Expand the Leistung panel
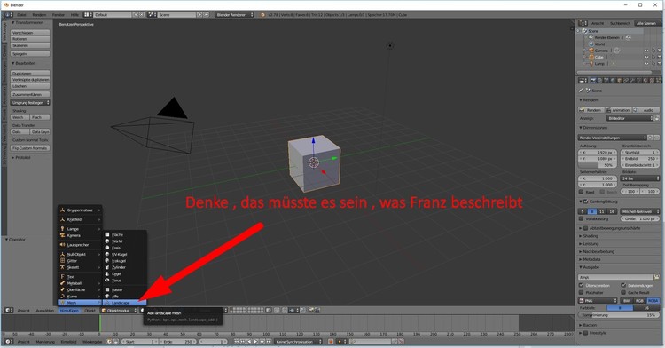Image resolution: width=665 pixels, height=348 pixels. [x=590, y=243]
